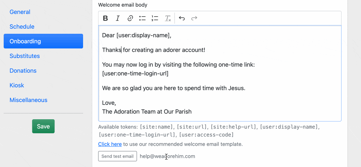Screen dimensions: 361x167
Task: Go to the Schedule settings
Action: (x=22, y=26)
